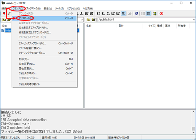The image size is (196, 140).
Task: Click status bar text 選択1個 (8B)
Action: (49, 138)
